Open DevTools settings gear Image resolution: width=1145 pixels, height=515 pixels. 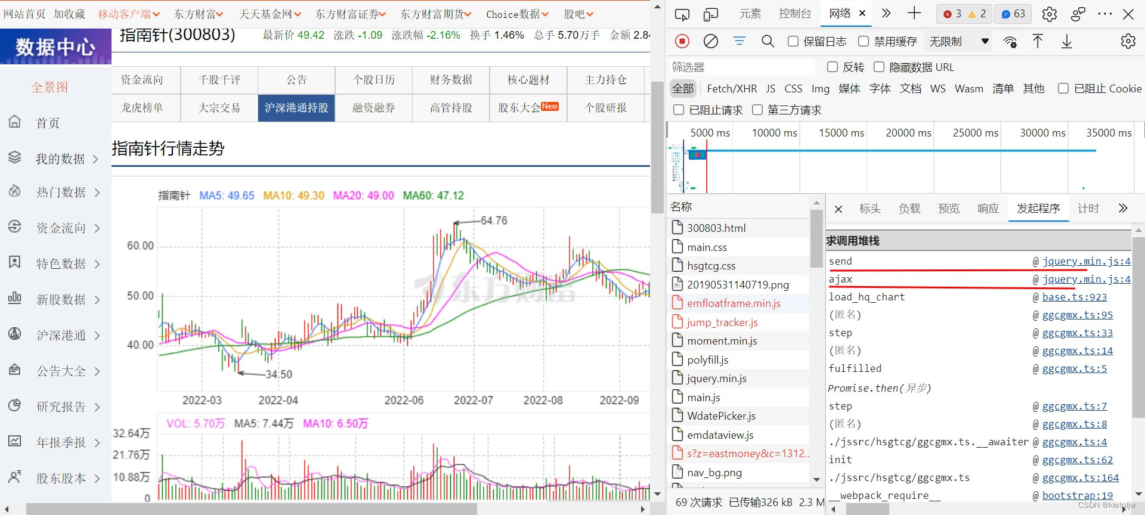click(x=1050, y=14)
